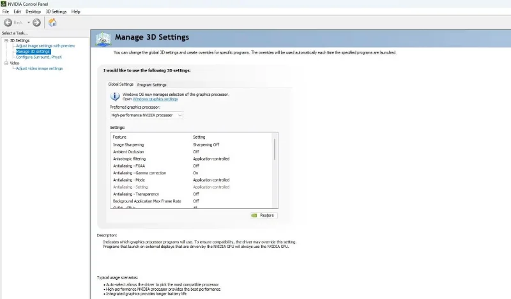This screenshot has width=511, height=299.
Task: Collapse the 3D Settings tree node
Action: 6,40
